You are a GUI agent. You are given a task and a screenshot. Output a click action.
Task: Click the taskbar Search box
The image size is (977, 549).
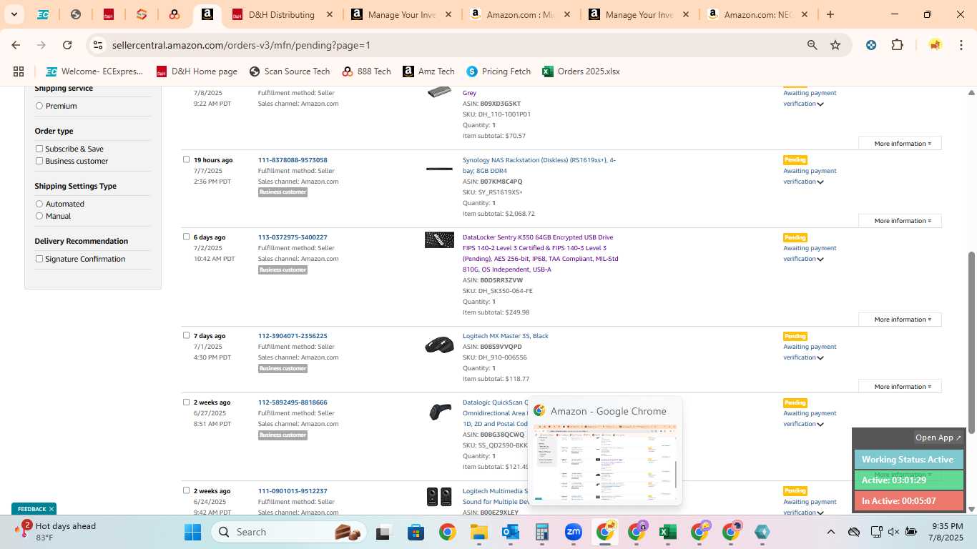pos(290,532)
